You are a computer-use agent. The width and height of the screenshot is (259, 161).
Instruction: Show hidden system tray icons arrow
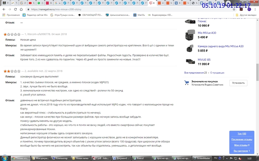(x=227, y=158)
